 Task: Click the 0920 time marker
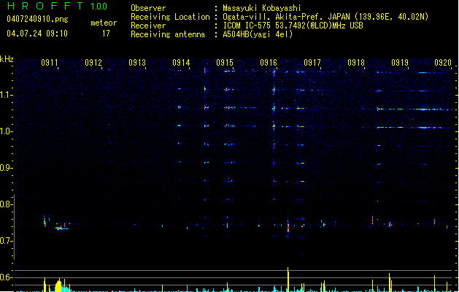pyautogui.click(x=443, y=63)
